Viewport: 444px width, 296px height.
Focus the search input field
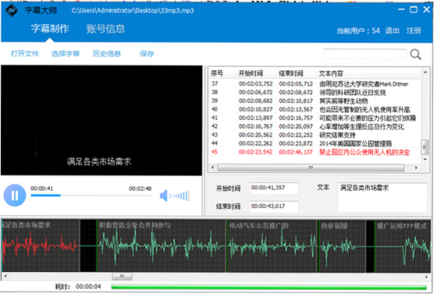(x=365, y=54)
